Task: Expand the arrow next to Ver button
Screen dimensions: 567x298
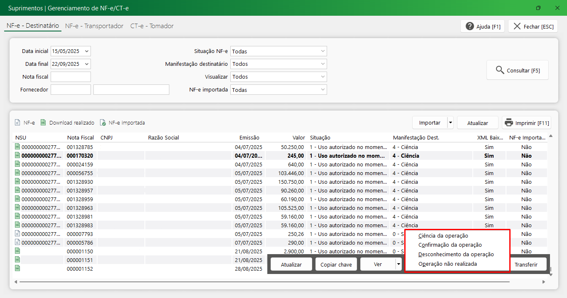Action: [398, 264]
